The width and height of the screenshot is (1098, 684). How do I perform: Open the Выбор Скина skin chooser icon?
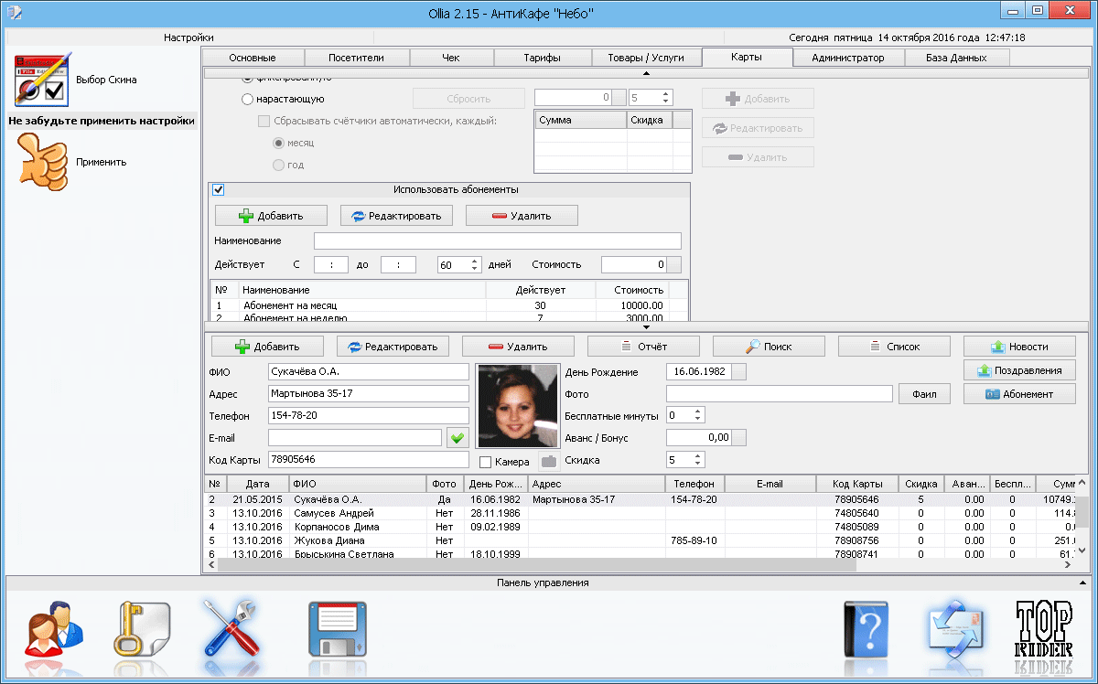(41, 80)
